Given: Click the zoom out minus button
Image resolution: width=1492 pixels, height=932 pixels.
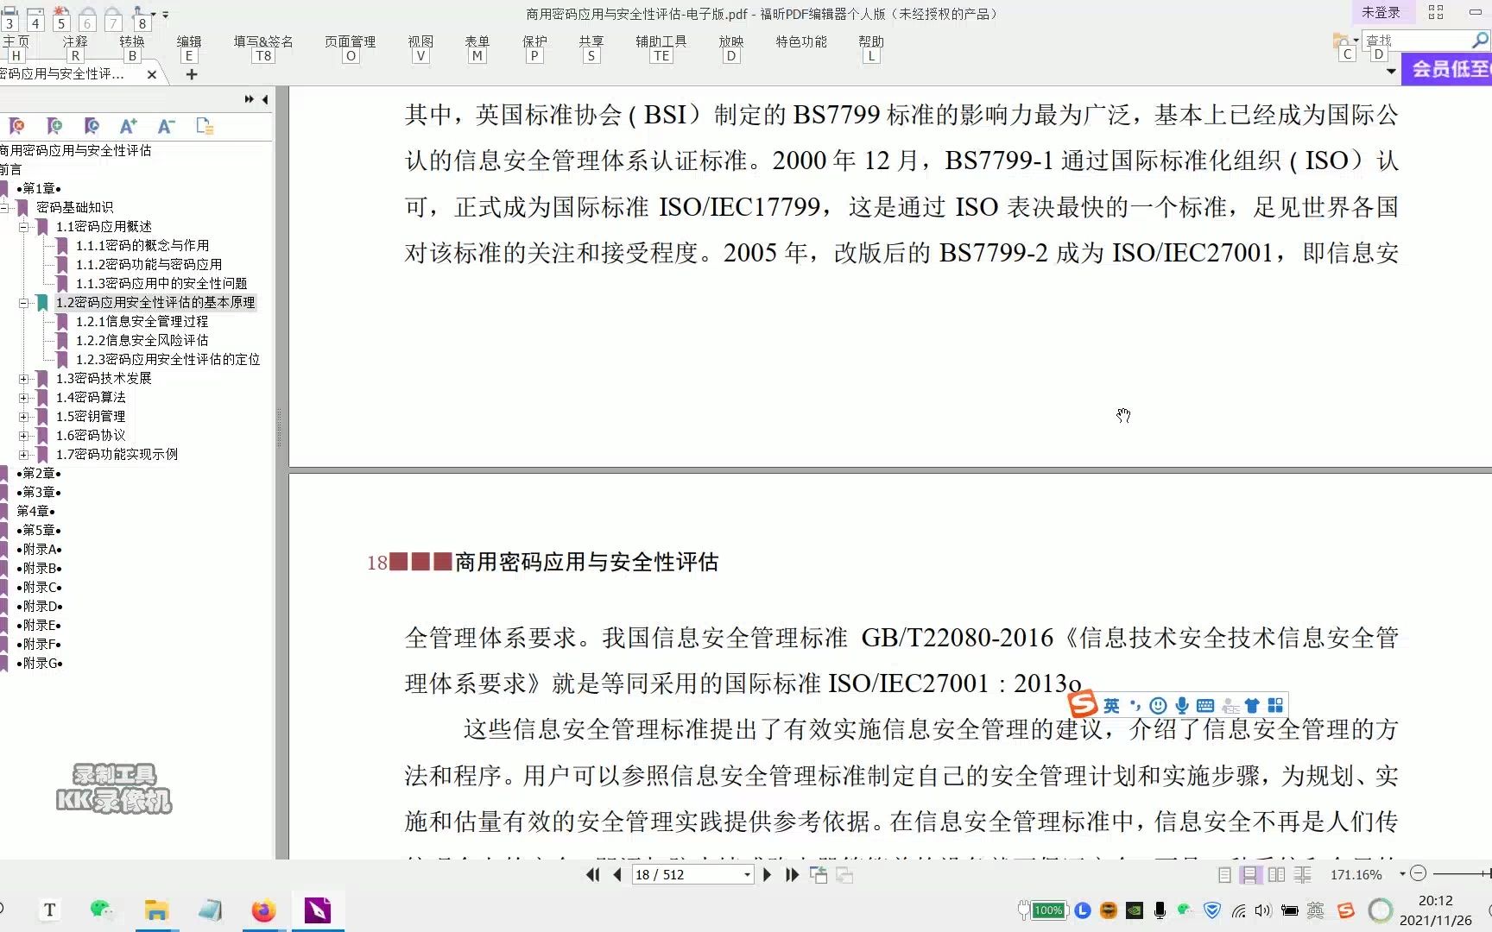Looking at the screenshot, I should (x=1418, y=874).
